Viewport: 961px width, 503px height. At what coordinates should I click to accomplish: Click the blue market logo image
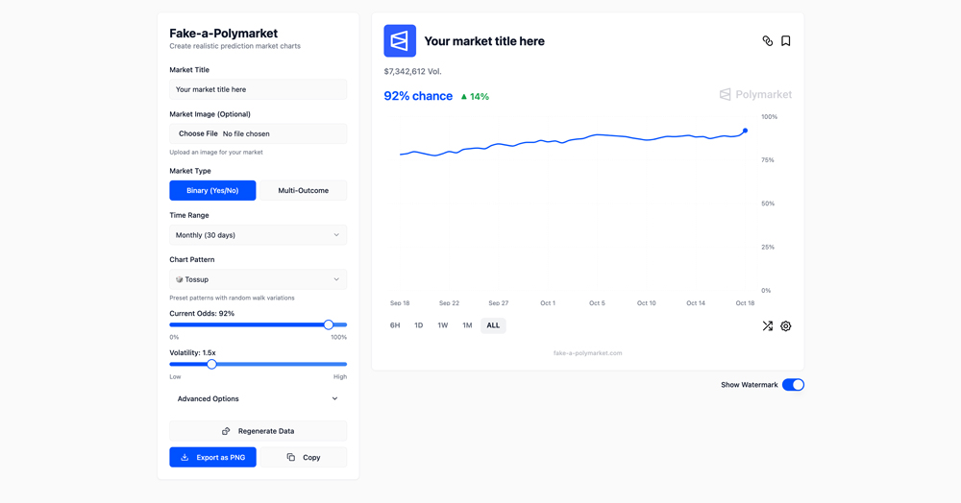point(400,41)
